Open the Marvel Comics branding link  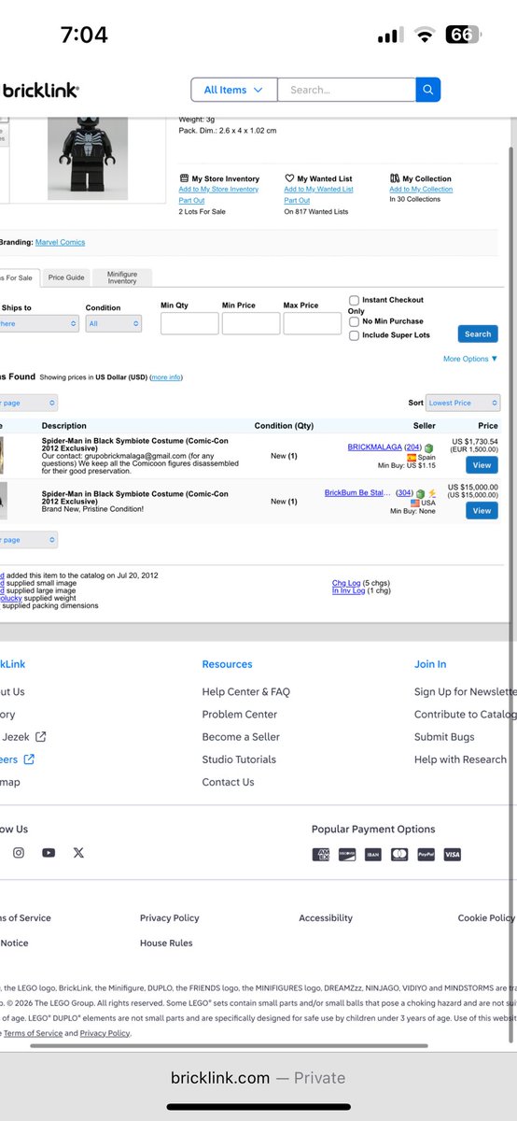60,243
